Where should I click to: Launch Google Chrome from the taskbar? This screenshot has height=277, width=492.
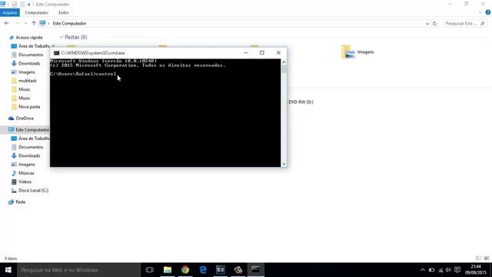click(185, 270)
